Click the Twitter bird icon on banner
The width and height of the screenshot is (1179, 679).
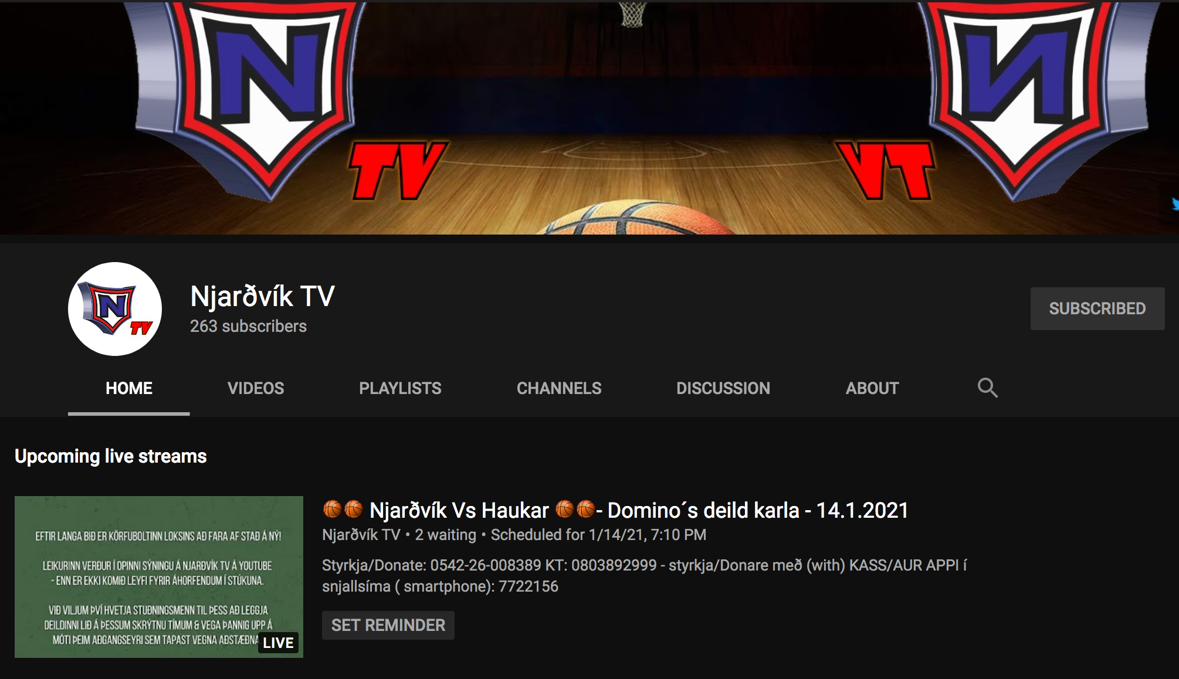[x=1175, y=204]
